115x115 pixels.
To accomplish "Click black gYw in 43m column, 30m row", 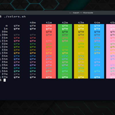I will click(x=81, y=32).
